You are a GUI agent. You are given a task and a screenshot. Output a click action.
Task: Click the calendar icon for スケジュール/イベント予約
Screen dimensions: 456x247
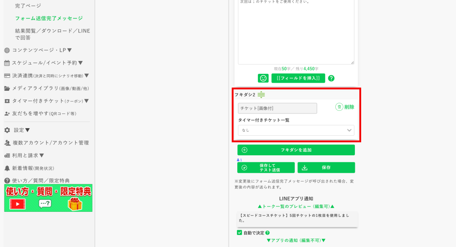pyautogui.click(x=7, y=63)
